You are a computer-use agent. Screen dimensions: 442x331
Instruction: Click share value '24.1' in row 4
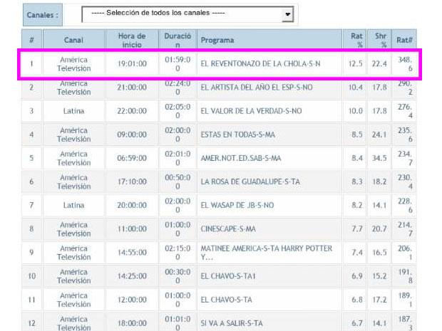(x=379, y=135)
